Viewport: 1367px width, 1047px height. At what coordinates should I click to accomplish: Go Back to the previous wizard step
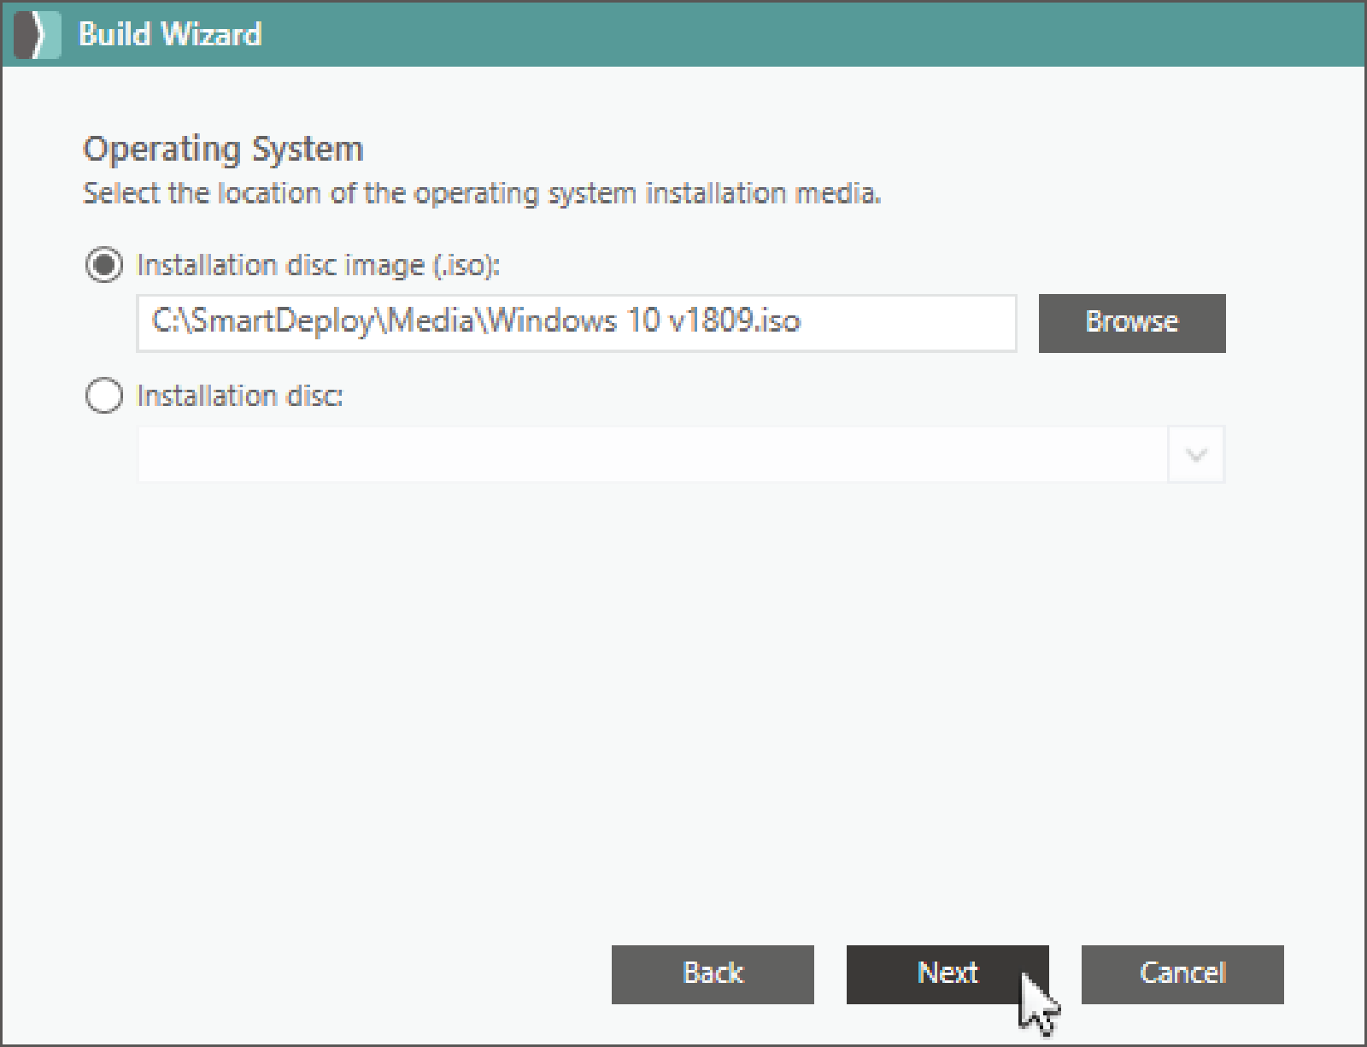pyautogui.click(x=713, y=973)
